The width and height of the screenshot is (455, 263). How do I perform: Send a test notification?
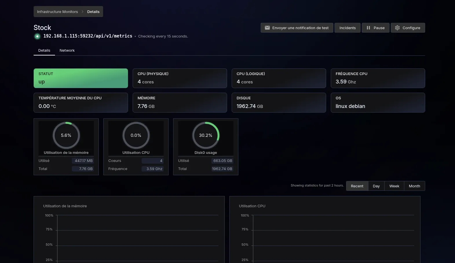click(300, 28)
